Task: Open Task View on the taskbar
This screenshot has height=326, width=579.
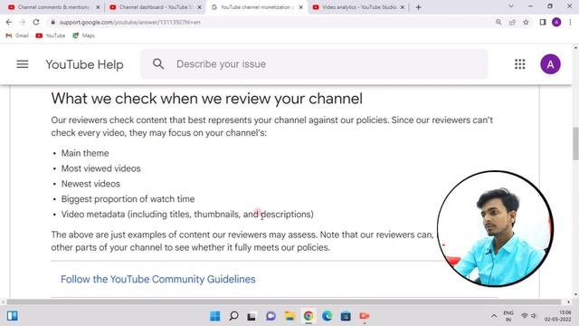Action: (x=252, y=316)
